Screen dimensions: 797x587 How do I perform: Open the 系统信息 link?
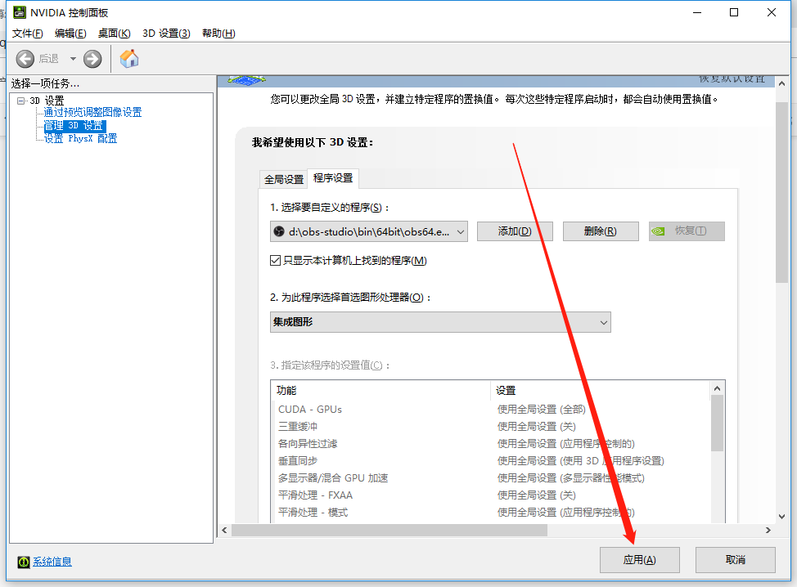tap(52, 562)
